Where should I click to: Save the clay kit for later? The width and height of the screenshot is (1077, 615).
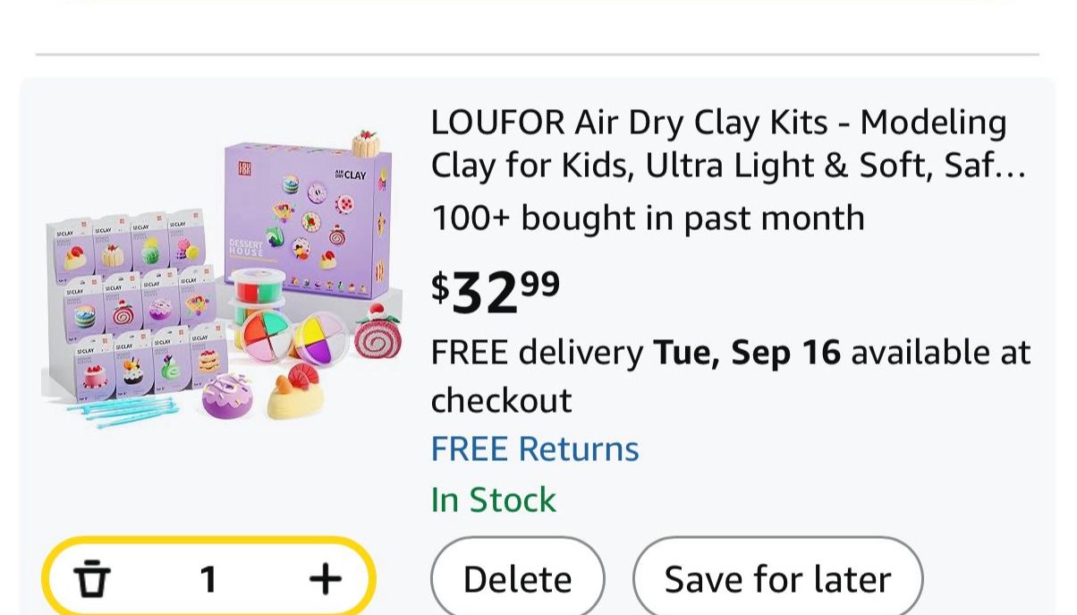777,579
